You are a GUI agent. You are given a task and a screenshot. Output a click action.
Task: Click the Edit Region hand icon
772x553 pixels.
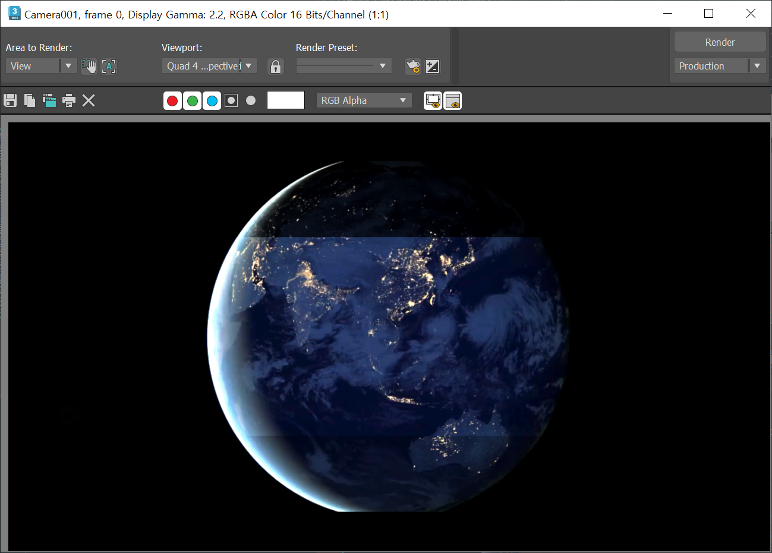(89, 66)
